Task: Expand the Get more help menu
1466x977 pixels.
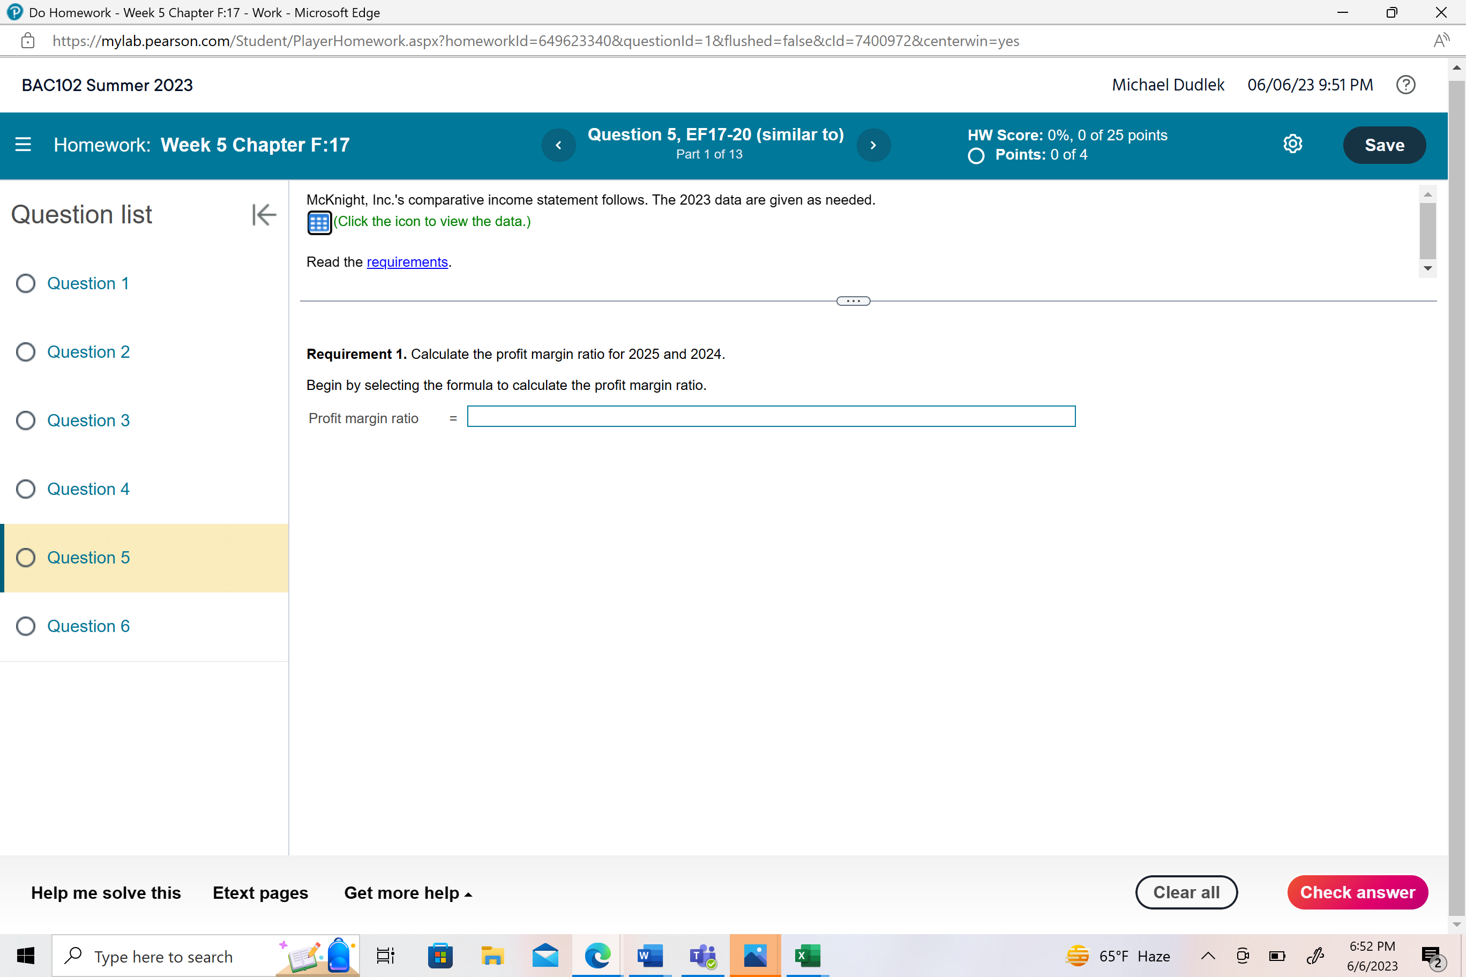Action: coord(408,893)
